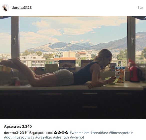Open the #whynot hashtag
The width and height of the screenshot is (146, 140).
point(77,137)
